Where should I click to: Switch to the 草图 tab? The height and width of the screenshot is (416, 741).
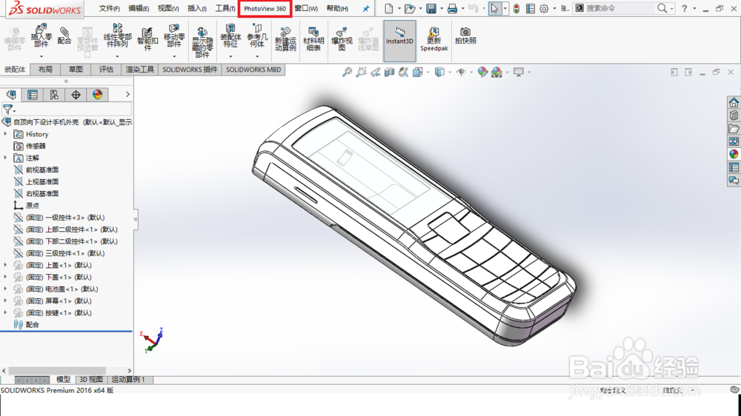click(76, 70)
